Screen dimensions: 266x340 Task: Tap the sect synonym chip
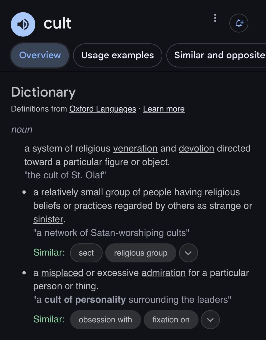tap(86, 253)
